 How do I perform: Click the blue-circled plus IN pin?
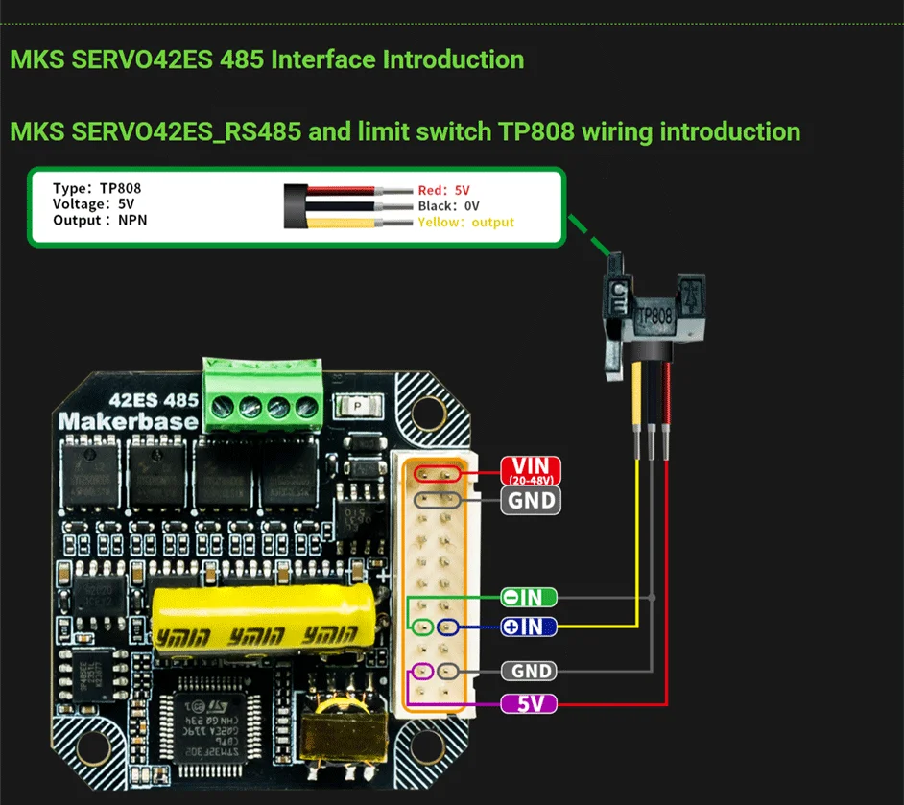pyautogui.click(x=447, y=627)
